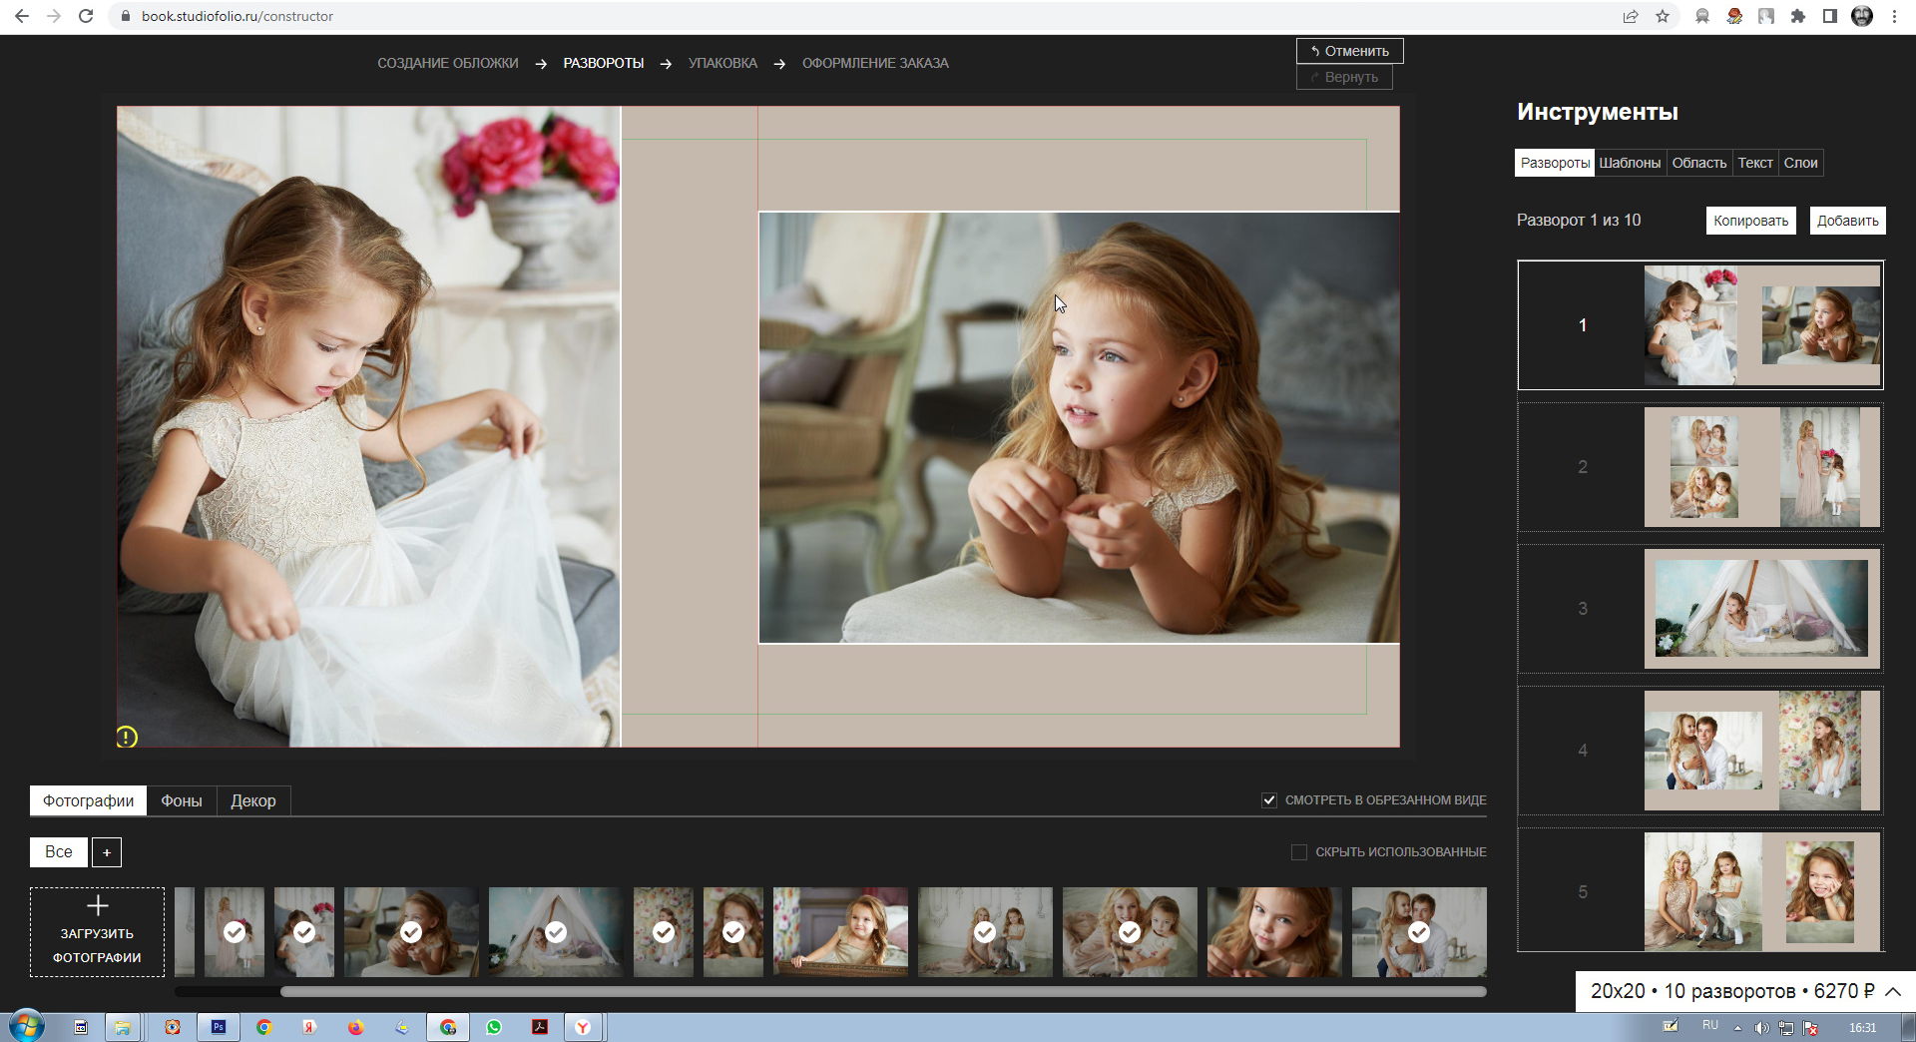Click the volume speaker tray icon
The image size is (1916, 1042).
(x=1761, y=1027)
